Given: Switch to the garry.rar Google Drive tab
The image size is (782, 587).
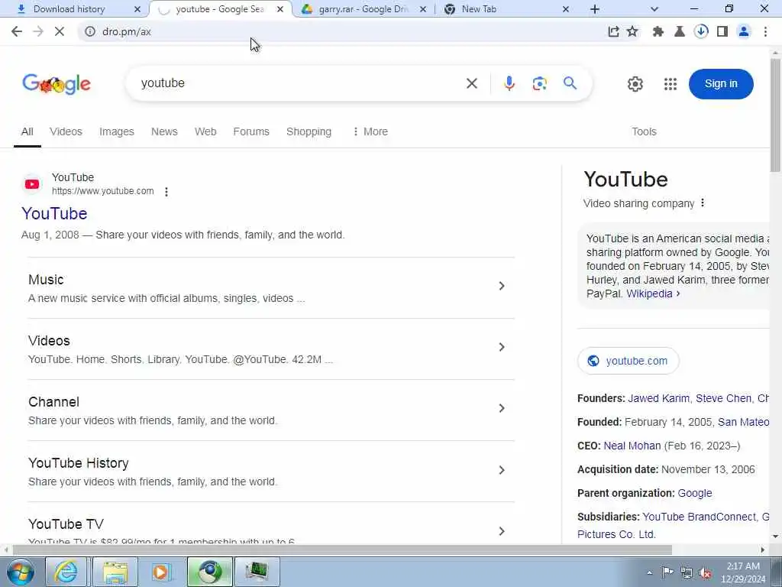Looking at the screenshot, I should tap(363, 9).
